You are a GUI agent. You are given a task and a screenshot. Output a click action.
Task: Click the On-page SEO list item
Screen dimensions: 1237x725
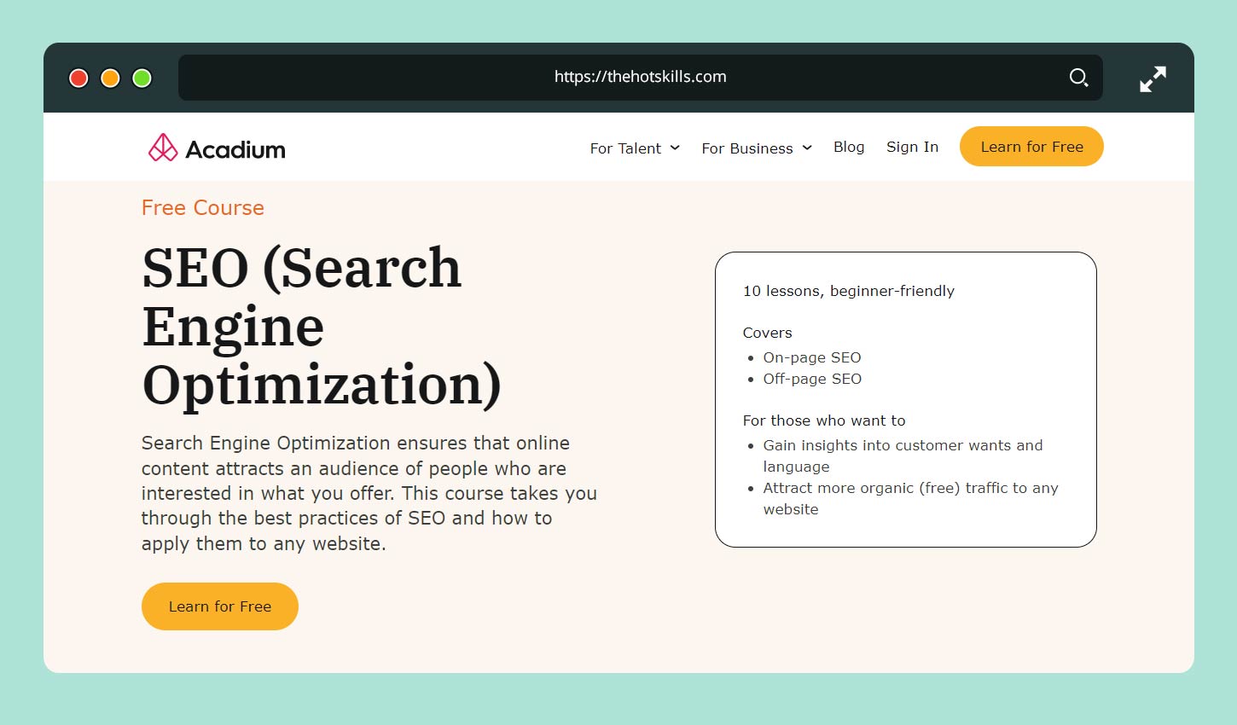[812, 357]
